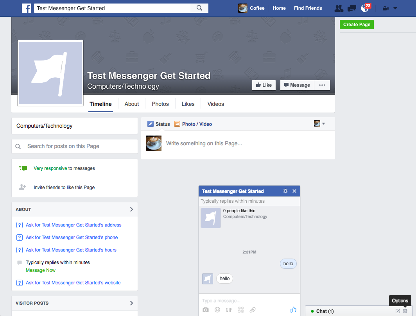Viewport: 416px width, 316px height.
Task: Open the emoji smiley picker in chat
Action: 217,310
